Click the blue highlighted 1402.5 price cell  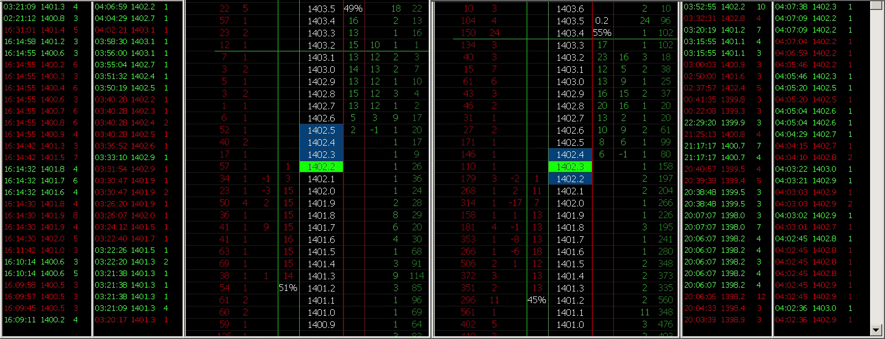(x=321, y=130)
